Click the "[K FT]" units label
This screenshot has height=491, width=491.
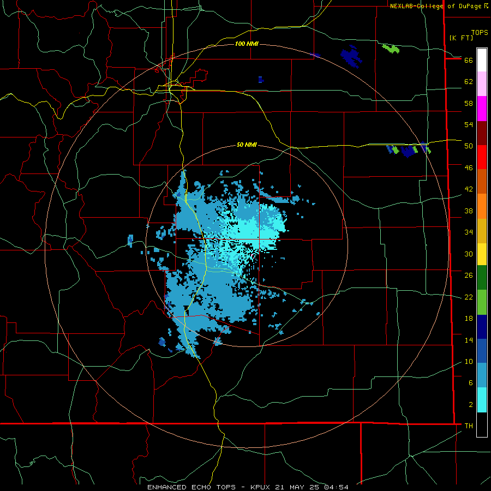coord(461,38)
